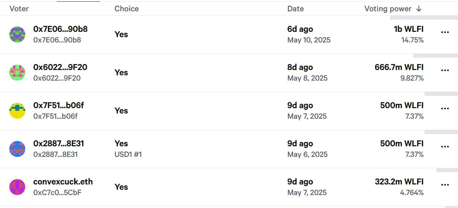458x208 pixels.
Task: Open voter profile 0x7E06...90b8
Action: pos(60,29)
